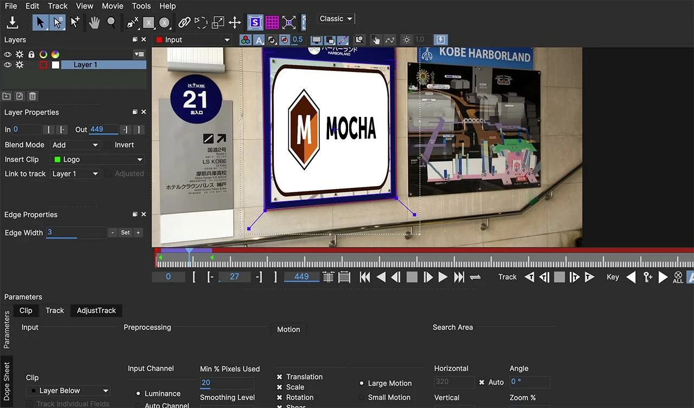The width and height of the screenshot is (694, 408).
Task: Open the Insert Clip Logo dropdown
Action: (97, 160)
